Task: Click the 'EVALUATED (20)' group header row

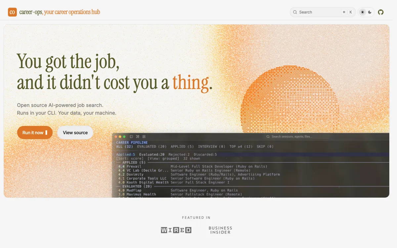Action: coord(252,186)
